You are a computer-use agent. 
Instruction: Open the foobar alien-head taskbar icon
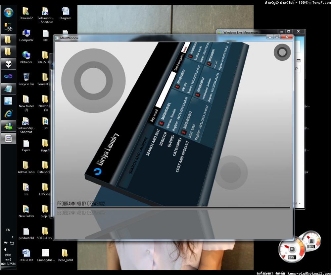coord(8,64)
